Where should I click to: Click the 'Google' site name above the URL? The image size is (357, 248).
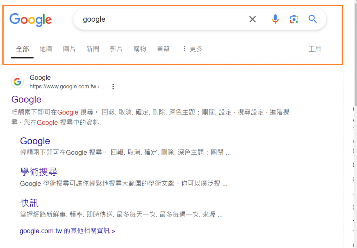[40, 78]
